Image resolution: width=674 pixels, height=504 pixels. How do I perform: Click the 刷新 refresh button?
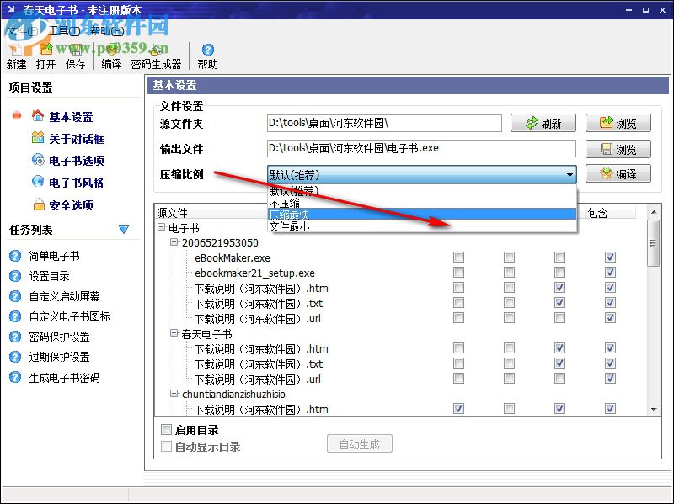click(543, 123)
